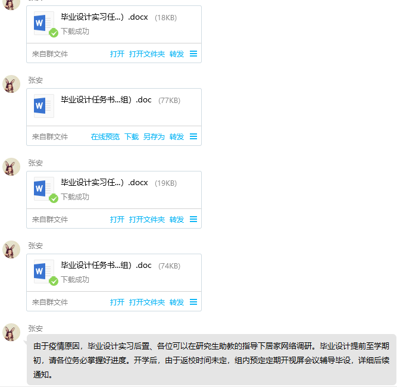This screenshot has height=387, width=397.
Task: Click the message bubble about 毕业设计实习后置
Action: (x=211, y=360)
